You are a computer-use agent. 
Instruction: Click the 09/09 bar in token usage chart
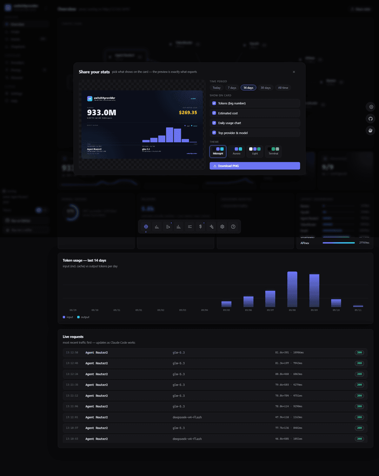(x=314, y=291)
